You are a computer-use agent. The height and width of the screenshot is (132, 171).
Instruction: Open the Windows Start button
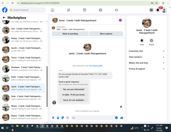coord(2,128)
